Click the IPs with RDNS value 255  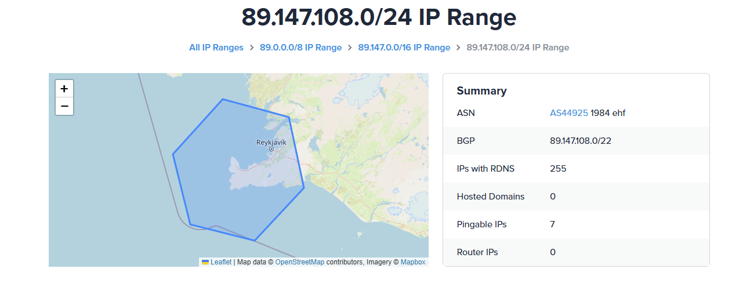click(558, 169)
